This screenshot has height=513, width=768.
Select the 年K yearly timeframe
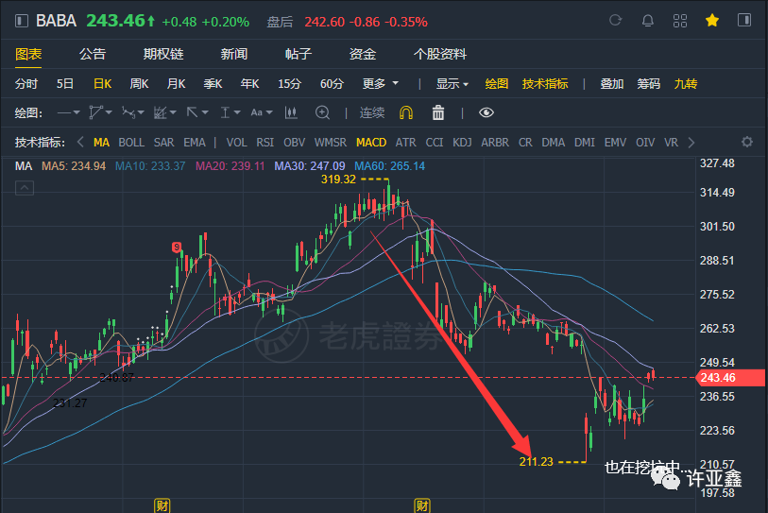(x=249, y=84)
